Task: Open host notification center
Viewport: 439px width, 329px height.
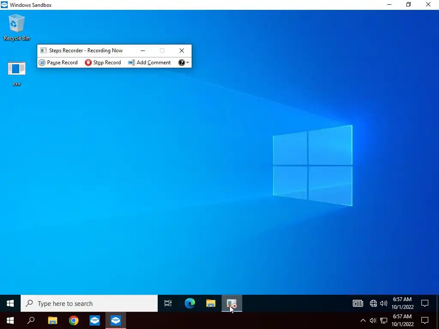Action: (x=425, y=320)
